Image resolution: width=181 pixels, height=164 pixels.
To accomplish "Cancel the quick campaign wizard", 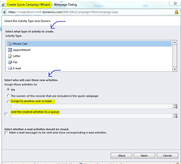I will click(167, 156).
